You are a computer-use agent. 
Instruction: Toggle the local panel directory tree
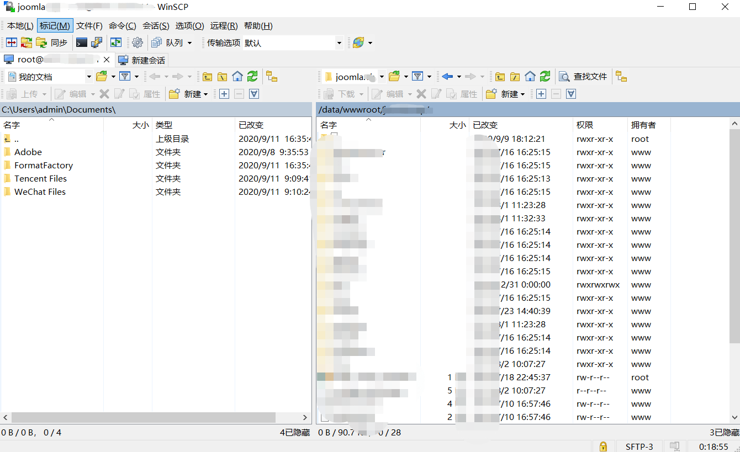click(272, 77)
